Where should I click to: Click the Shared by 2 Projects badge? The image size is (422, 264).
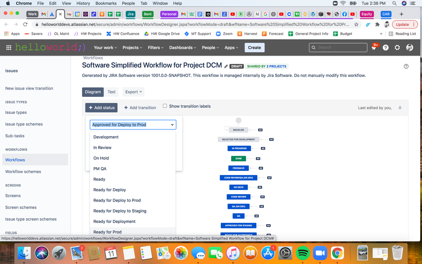tap(267, 66)
